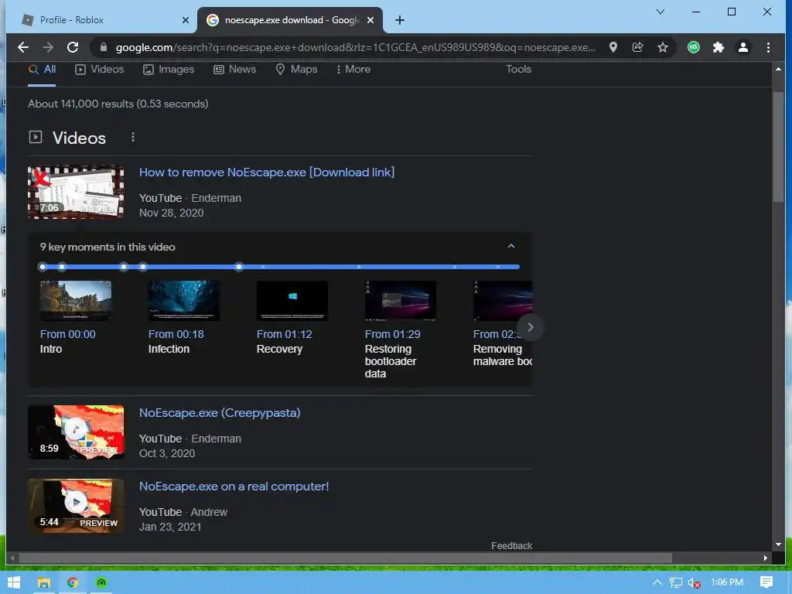Open the Windows Start menu
The width and height of the screenshot is (792, 594).
pyautogui.click(x=14, y=583)
